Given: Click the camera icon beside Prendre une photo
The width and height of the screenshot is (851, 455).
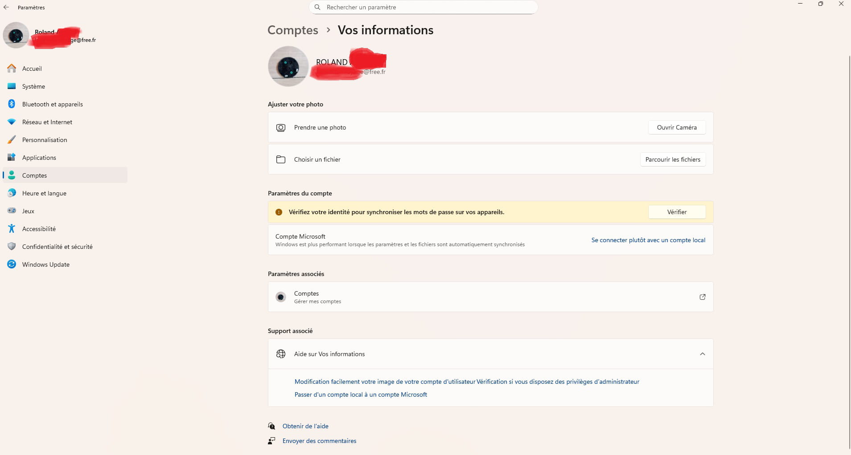Looking at the screenshot, I should [281, 128].
